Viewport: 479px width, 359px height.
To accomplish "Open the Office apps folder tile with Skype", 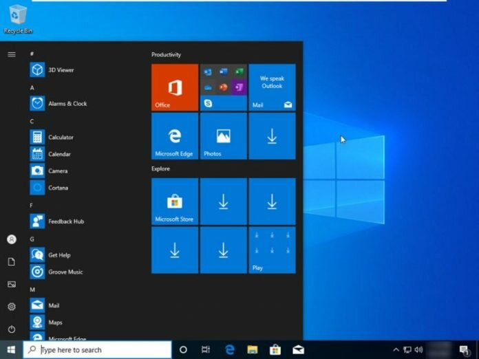I will pyautogui.click(x=223, y=87).
